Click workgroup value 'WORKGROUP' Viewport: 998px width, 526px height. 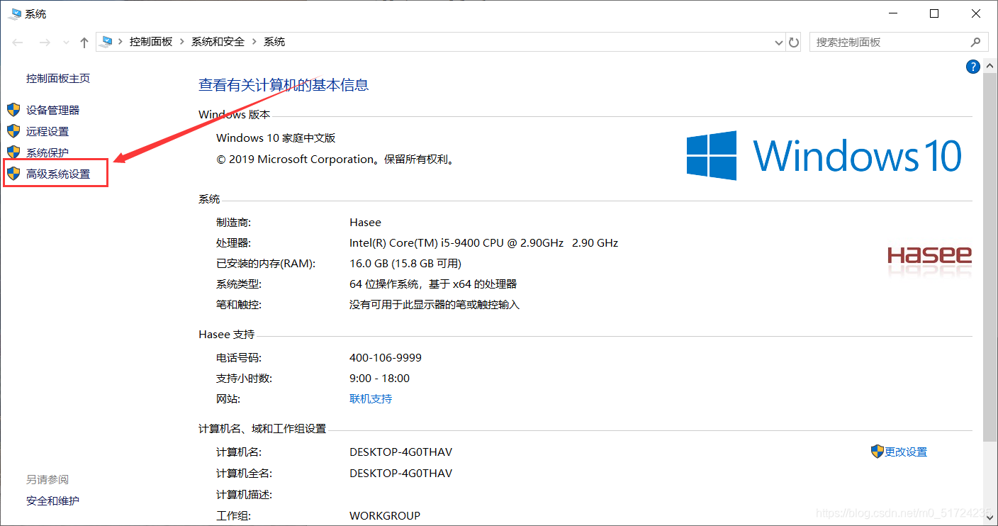[x=385, y=516]
